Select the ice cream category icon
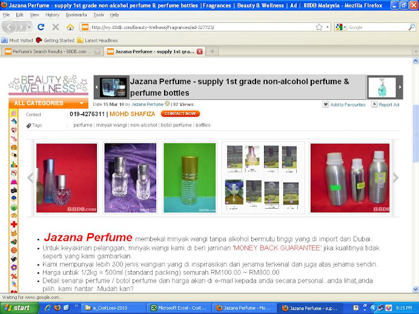The width and height of the screenshot is (419, 314). click(x=14, y=284)
